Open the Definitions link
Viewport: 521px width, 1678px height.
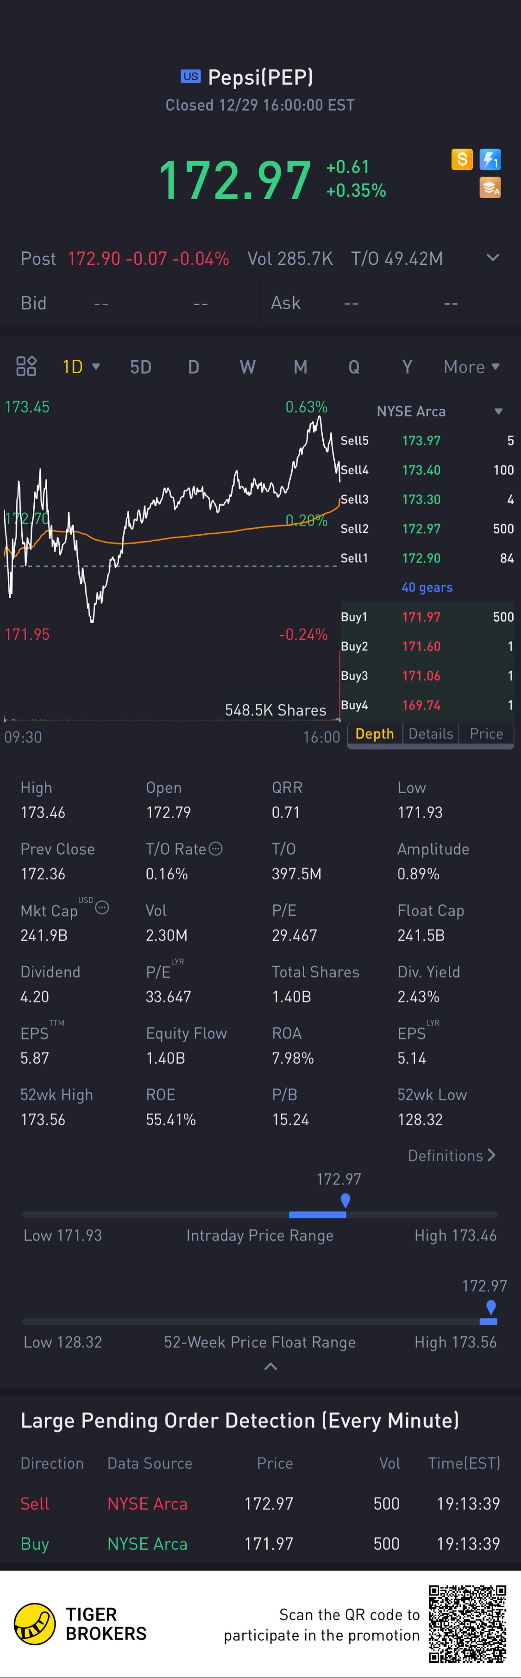[452, 1156]
